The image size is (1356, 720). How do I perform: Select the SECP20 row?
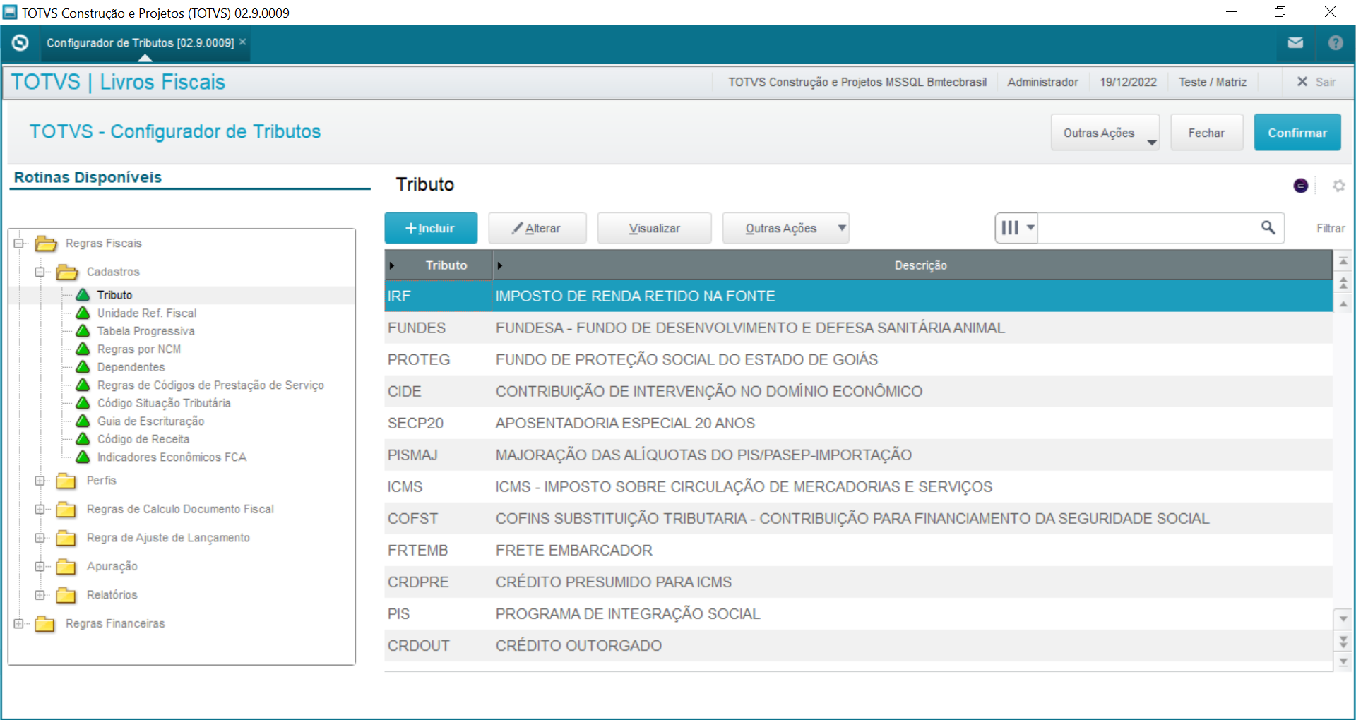pos(858,423)
